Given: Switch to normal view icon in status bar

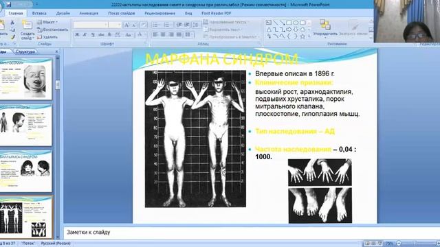Looking at the screenshot, I should (367, 244).
